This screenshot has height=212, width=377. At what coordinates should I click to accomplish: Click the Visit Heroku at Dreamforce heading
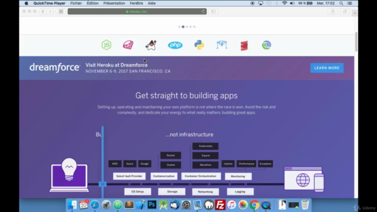(x=117, y=65)
